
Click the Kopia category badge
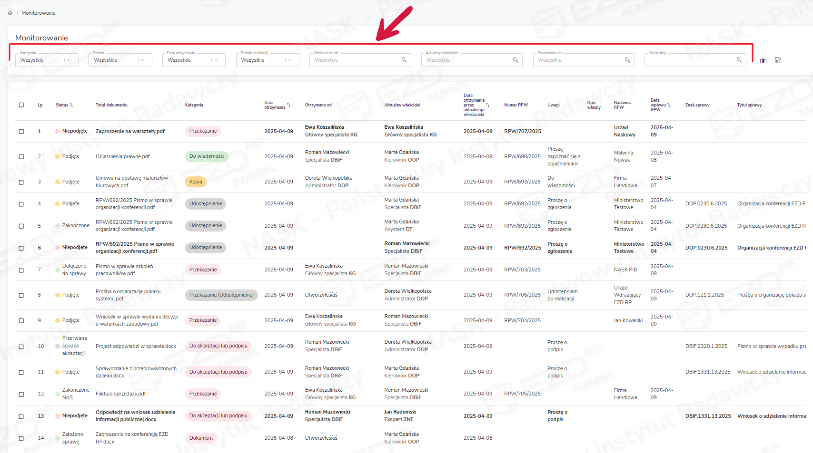pyautogui.click(x=196, y=182)
